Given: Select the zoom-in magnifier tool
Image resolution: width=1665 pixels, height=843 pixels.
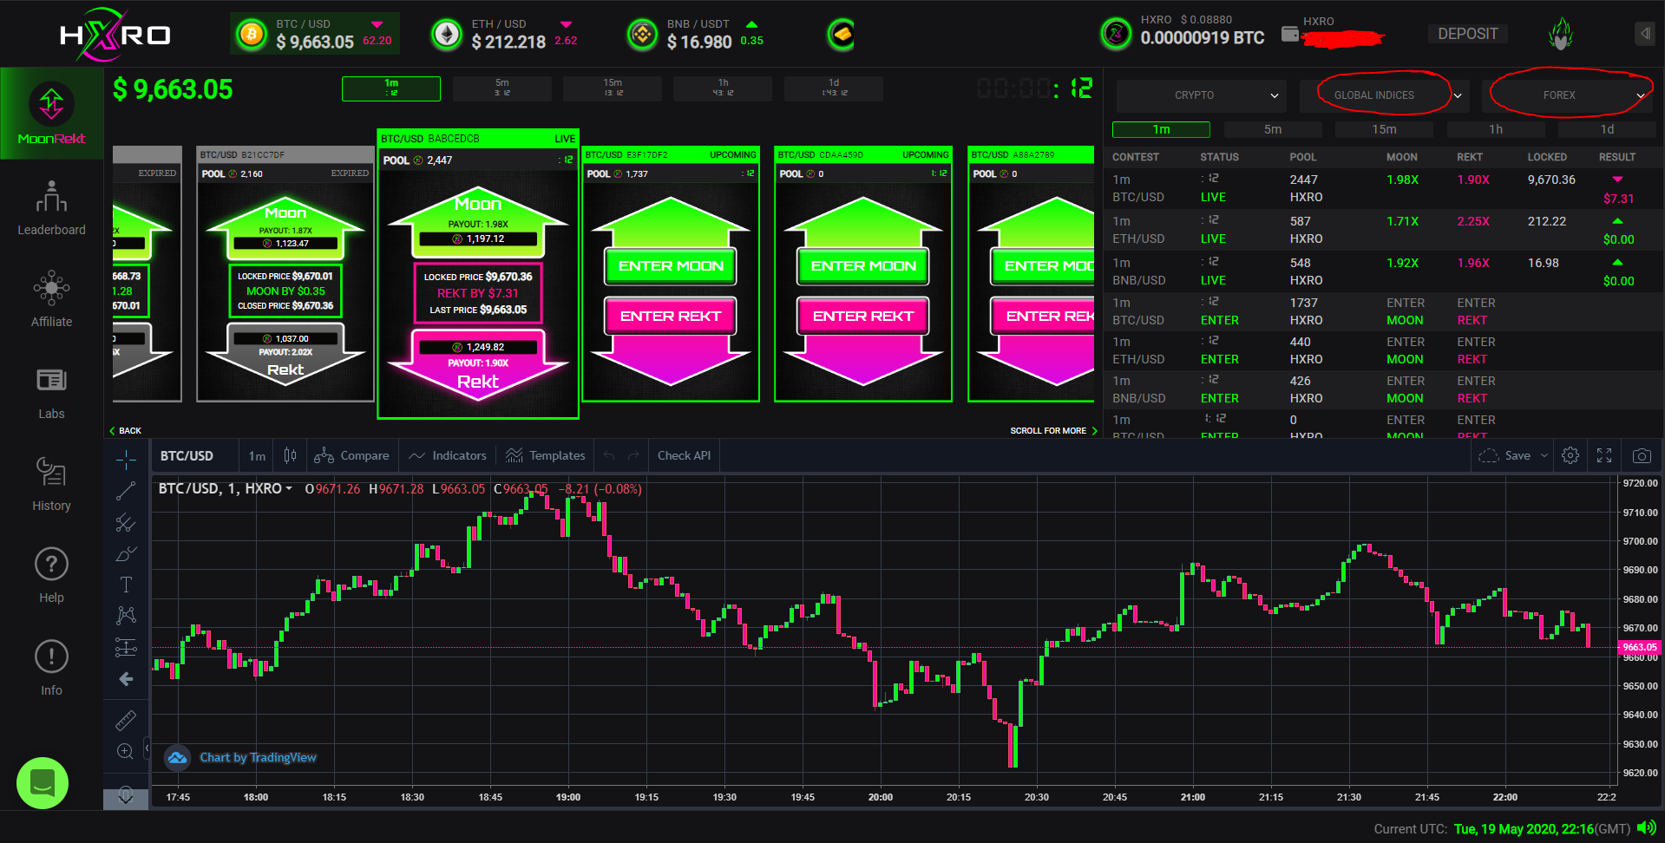Looking at the screenshot, I should click(x=126, y=751).
